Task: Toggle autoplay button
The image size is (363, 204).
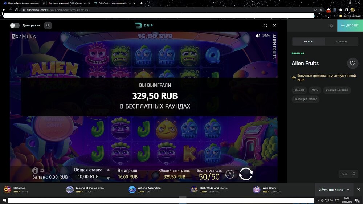Action: [229, 174]
